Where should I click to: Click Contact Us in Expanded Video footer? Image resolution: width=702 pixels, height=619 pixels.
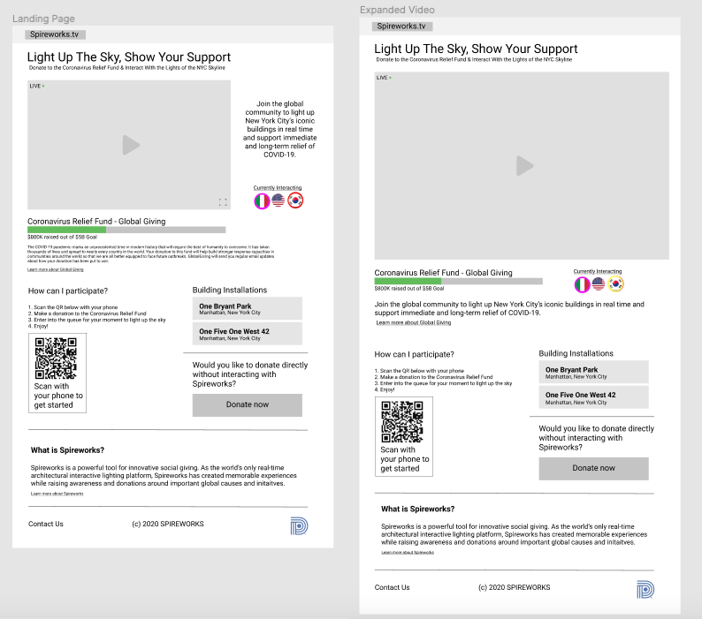pos(393,587)
